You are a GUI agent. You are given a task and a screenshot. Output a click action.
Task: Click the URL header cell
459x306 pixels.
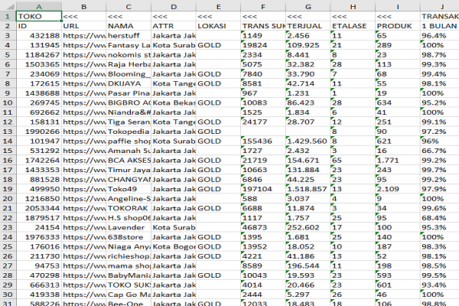84,26
